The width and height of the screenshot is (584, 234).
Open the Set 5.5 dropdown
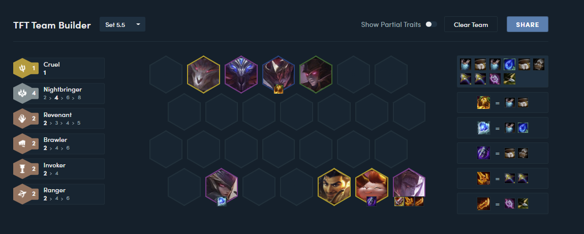122,24
